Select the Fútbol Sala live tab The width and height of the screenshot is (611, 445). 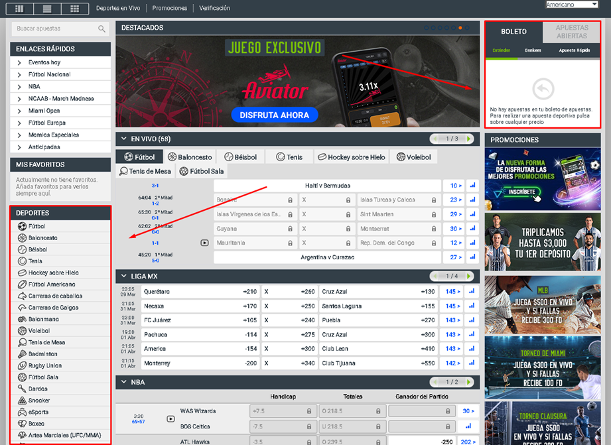coord(202,171)
